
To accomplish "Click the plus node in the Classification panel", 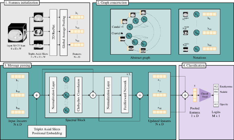I will coord(185,95).
